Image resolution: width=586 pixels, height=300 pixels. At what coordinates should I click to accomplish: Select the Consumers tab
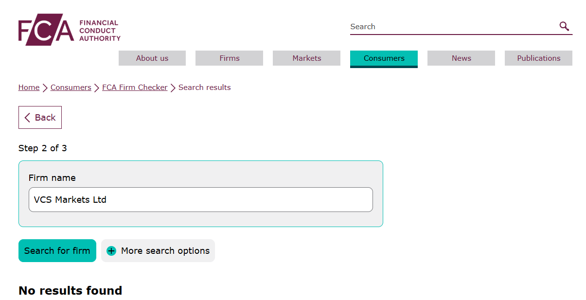384,59
